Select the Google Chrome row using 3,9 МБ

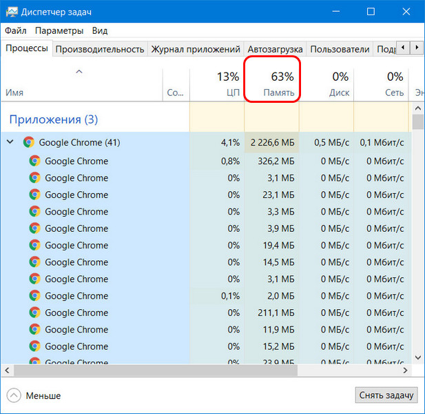(206, 228)
